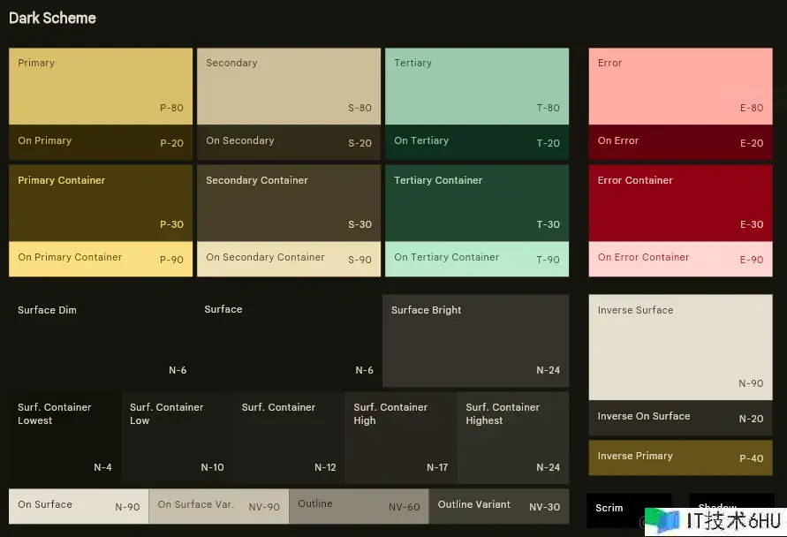The width and height of the screenshot is (787, 537).
Task: Select the Surface Bright swatch
Action: (x=476, y=340)
